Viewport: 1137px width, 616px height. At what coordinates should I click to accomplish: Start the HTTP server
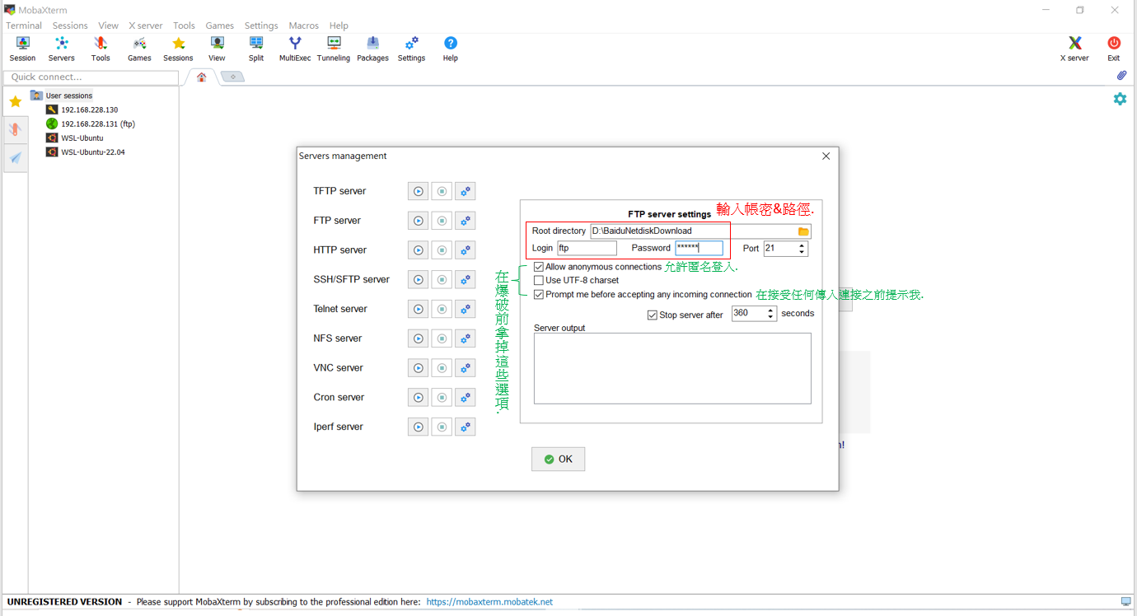419,250
